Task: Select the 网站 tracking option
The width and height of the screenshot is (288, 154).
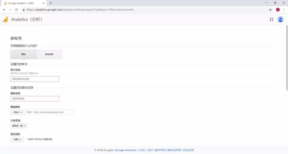Action: (23, 54)
